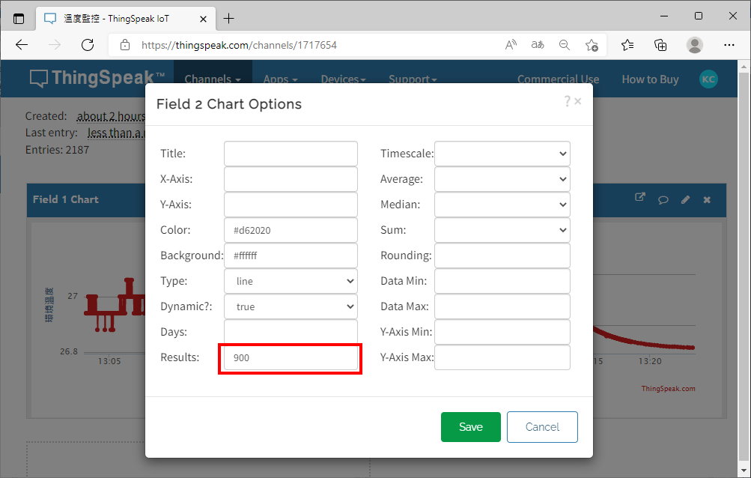Click the Results input field showing 900
Image resolution: width=751 pixels, height=478 pixels.
click(x=291, y=358)
